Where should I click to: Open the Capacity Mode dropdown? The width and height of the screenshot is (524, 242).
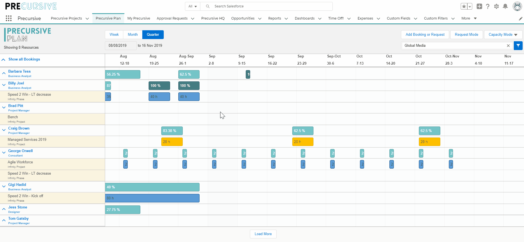[503, 35]
